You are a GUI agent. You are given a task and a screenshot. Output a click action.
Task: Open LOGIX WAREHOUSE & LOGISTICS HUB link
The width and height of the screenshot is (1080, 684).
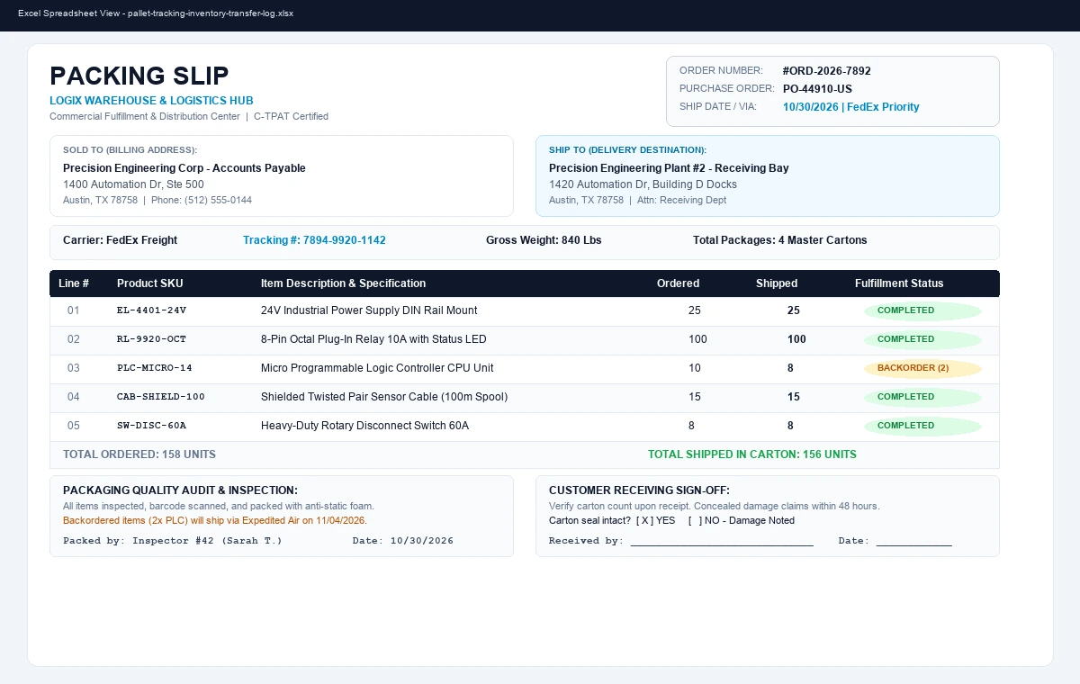(x=151, y=101)
